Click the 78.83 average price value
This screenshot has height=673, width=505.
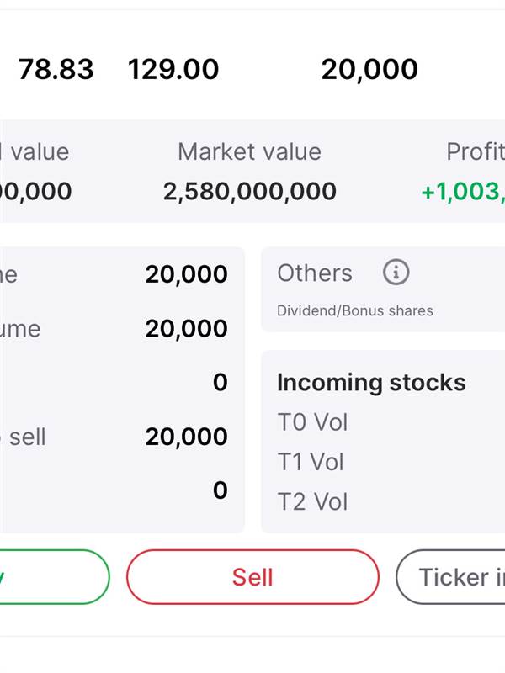[x=56, y=70]
